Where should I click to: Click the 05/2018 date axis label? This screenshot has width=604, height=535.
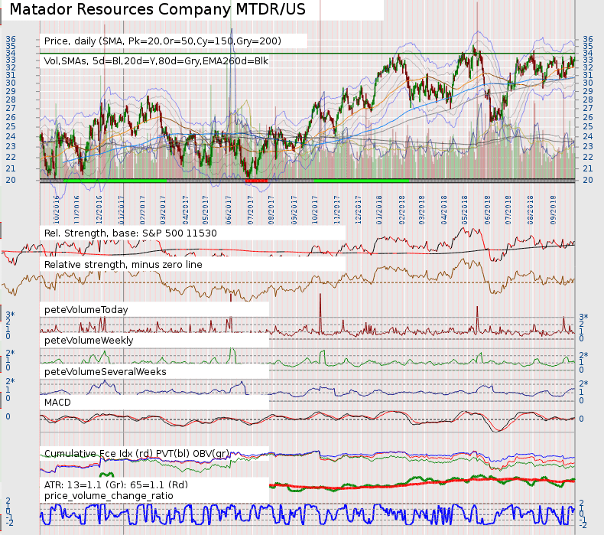(x=465, y=210)
